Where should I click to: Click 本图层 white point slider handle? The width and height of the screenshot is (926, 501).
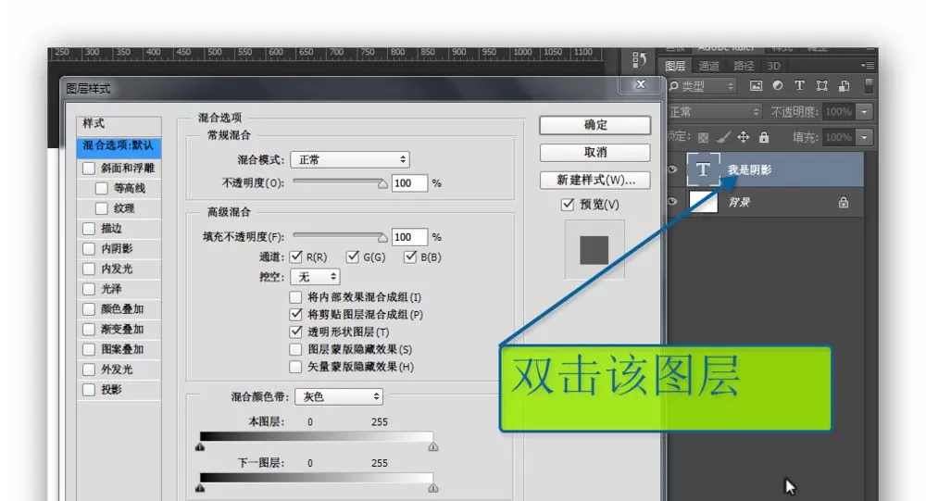click(432, 447)
